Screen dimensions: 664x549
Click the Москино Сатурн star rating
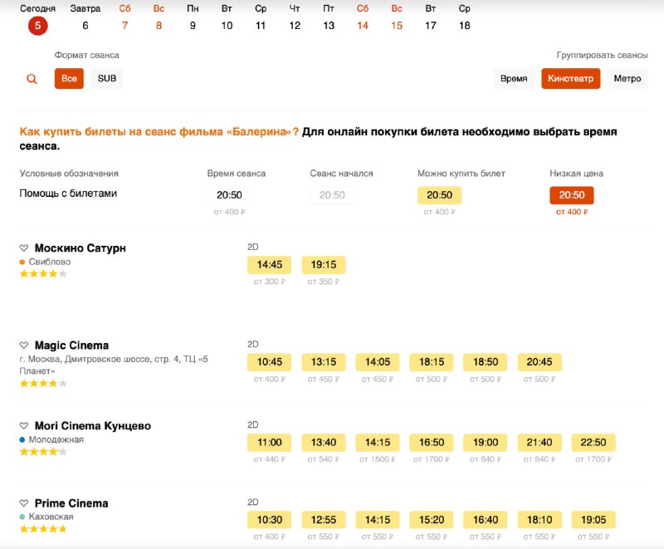click(x=43, y=273)
